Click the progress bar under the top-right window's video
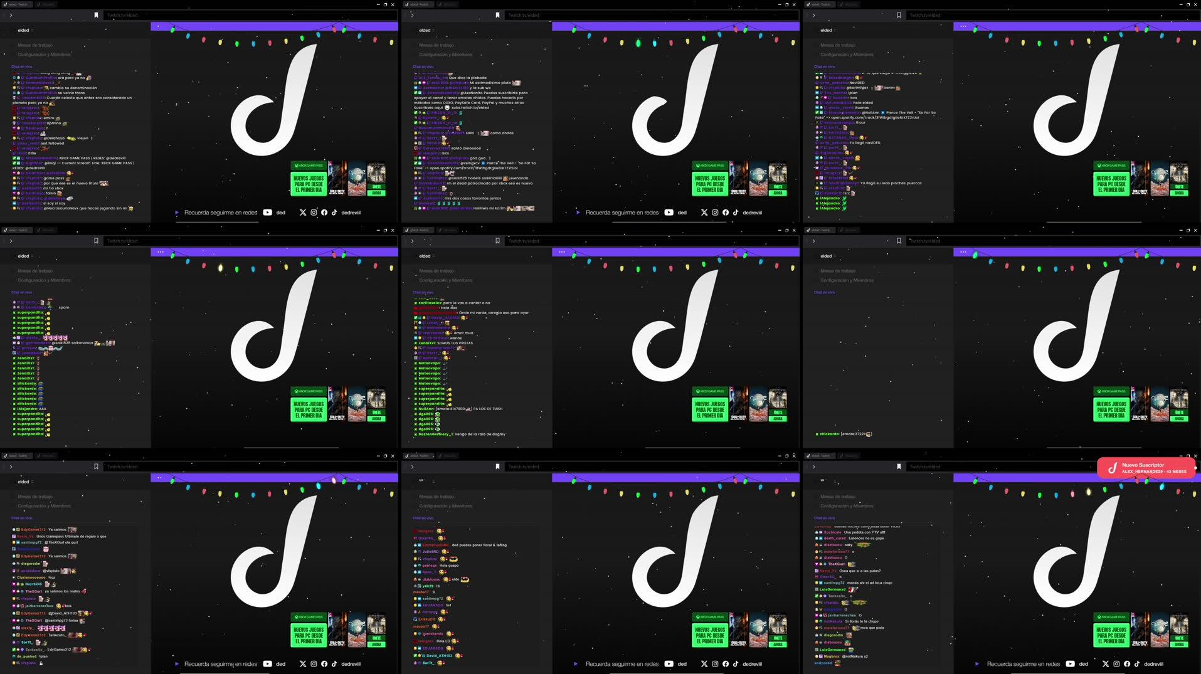Image resolution: width=1201 pixels, height=674 pixels. tap(1094, 221)
